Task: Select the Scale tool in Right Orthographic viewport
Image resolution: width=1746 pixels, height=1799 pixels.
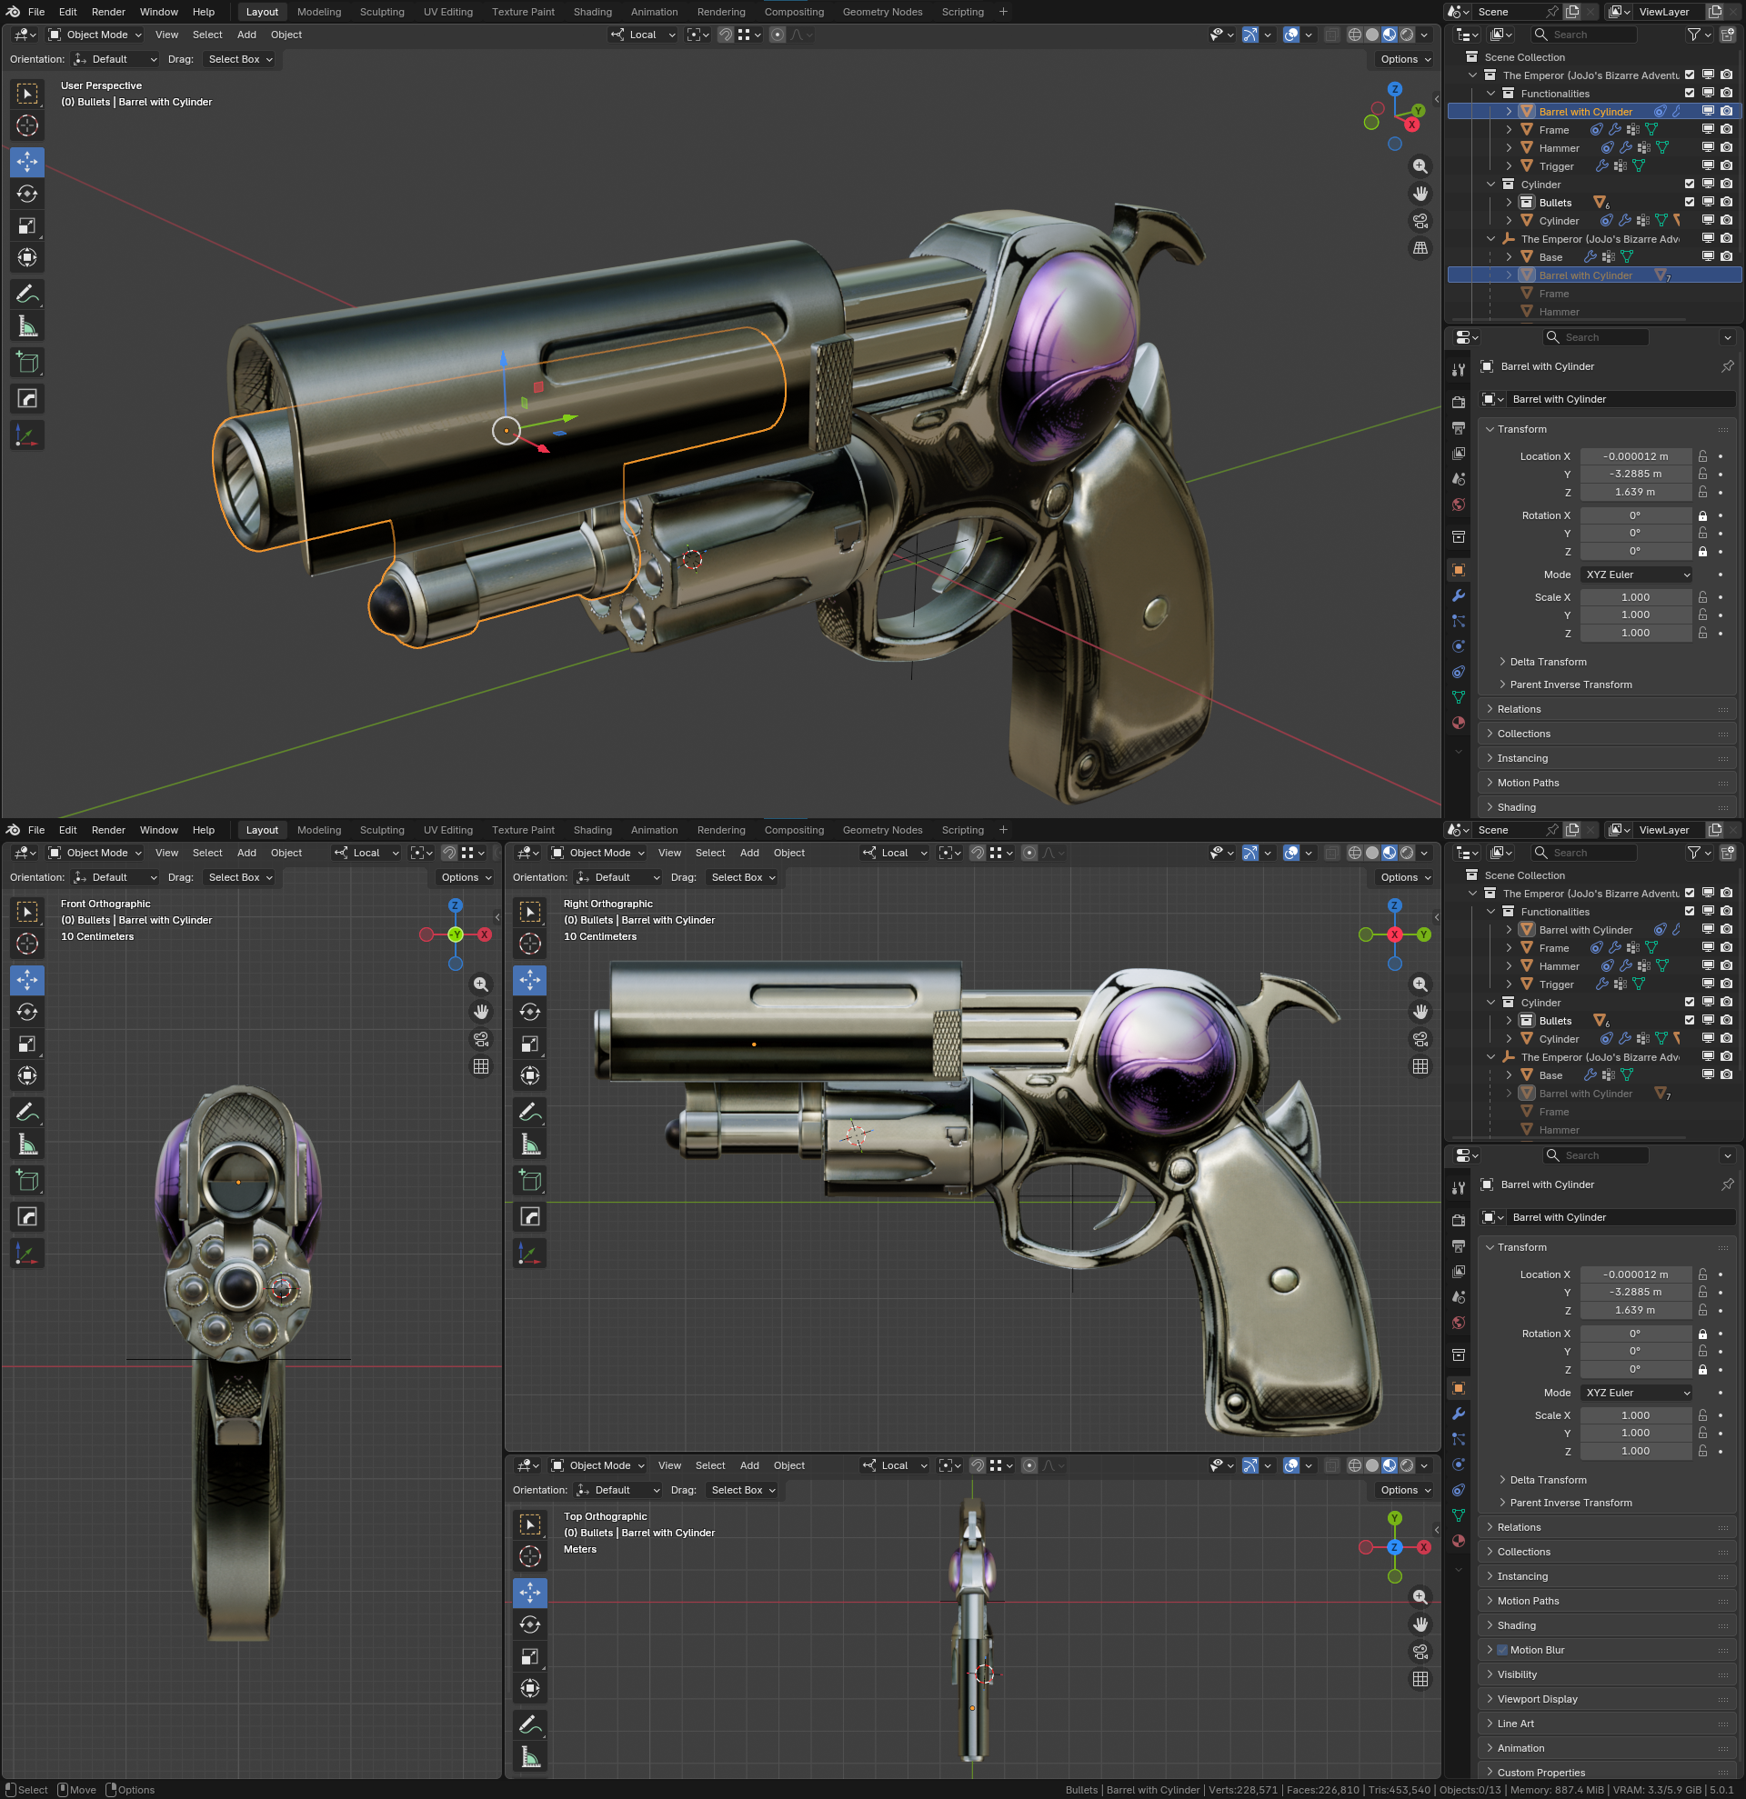Action: pyautogui.click(x=529, y=1044)
